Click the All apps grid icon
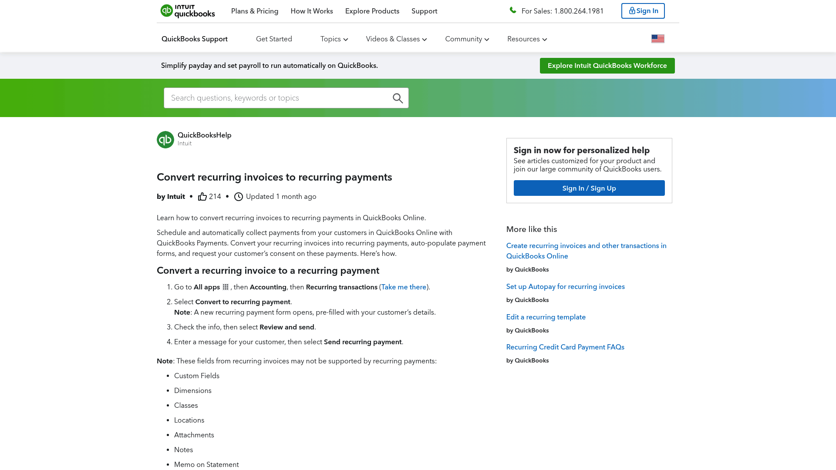Screen dimensions: 836x470 pos(226,287)
